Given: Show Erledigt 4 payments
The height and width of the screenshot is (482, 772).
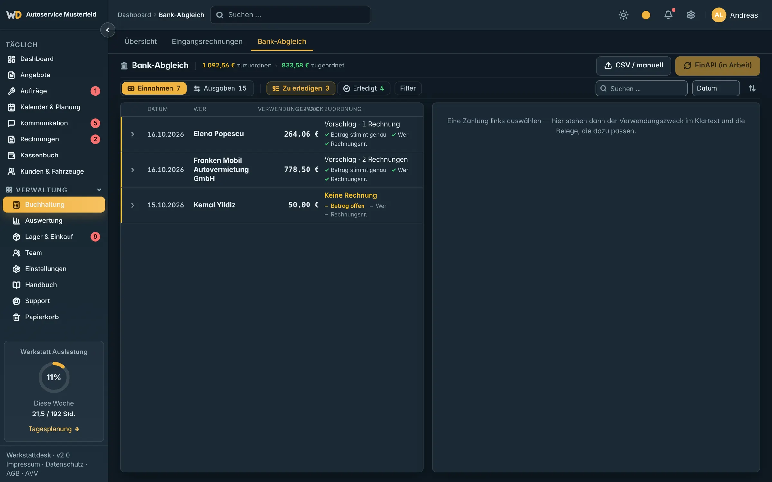Looking at the screenshot, I should click(363, 88).
